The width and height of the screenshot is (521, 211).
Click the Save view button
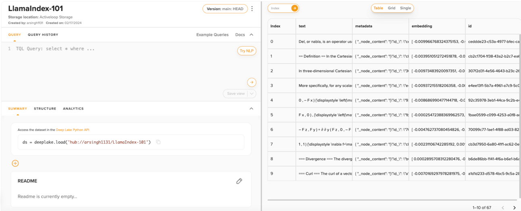coord(236,93)
